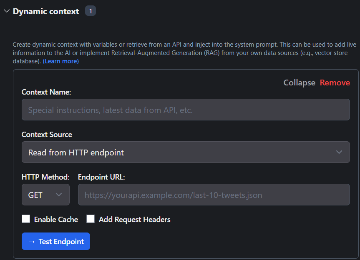Toggle Enable Cache off after enabling
360x260 pixels.
tap(26, 219)
